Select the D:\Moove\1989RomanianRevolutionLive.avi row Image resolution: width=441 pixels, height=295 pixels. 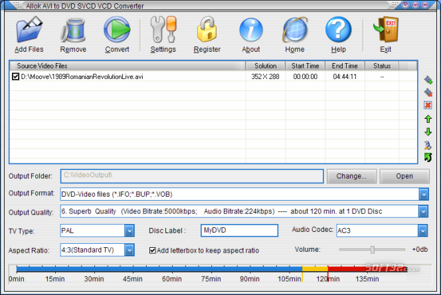[213, 76]
